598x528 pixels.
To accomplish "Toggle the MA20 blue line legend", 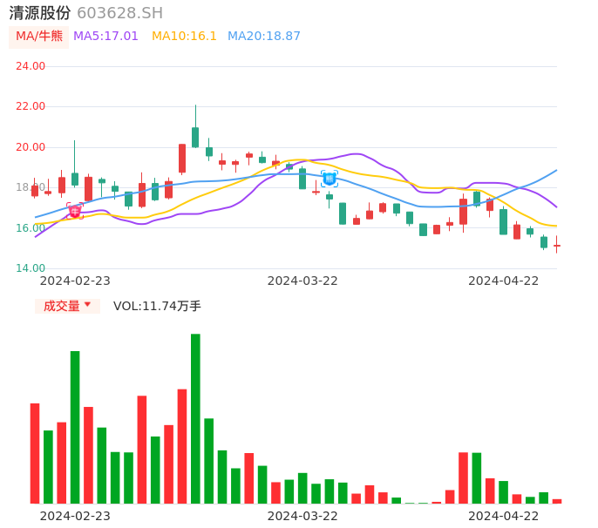I will click(x=263, y=37).
